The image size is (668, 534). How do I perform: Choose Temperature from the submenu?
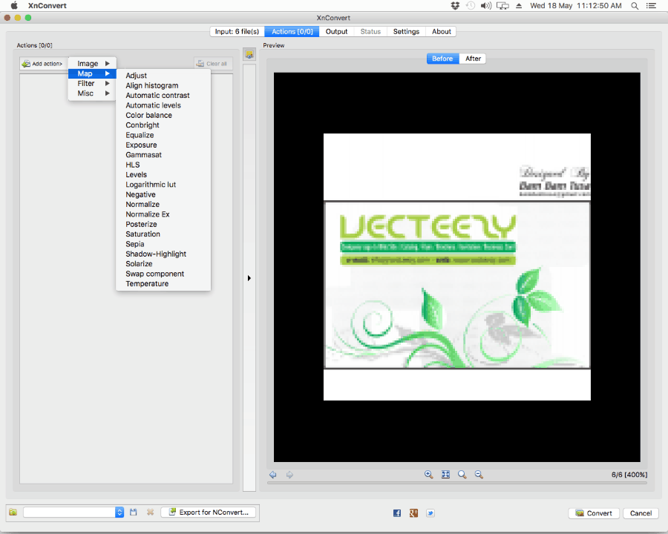pos(163,283)
